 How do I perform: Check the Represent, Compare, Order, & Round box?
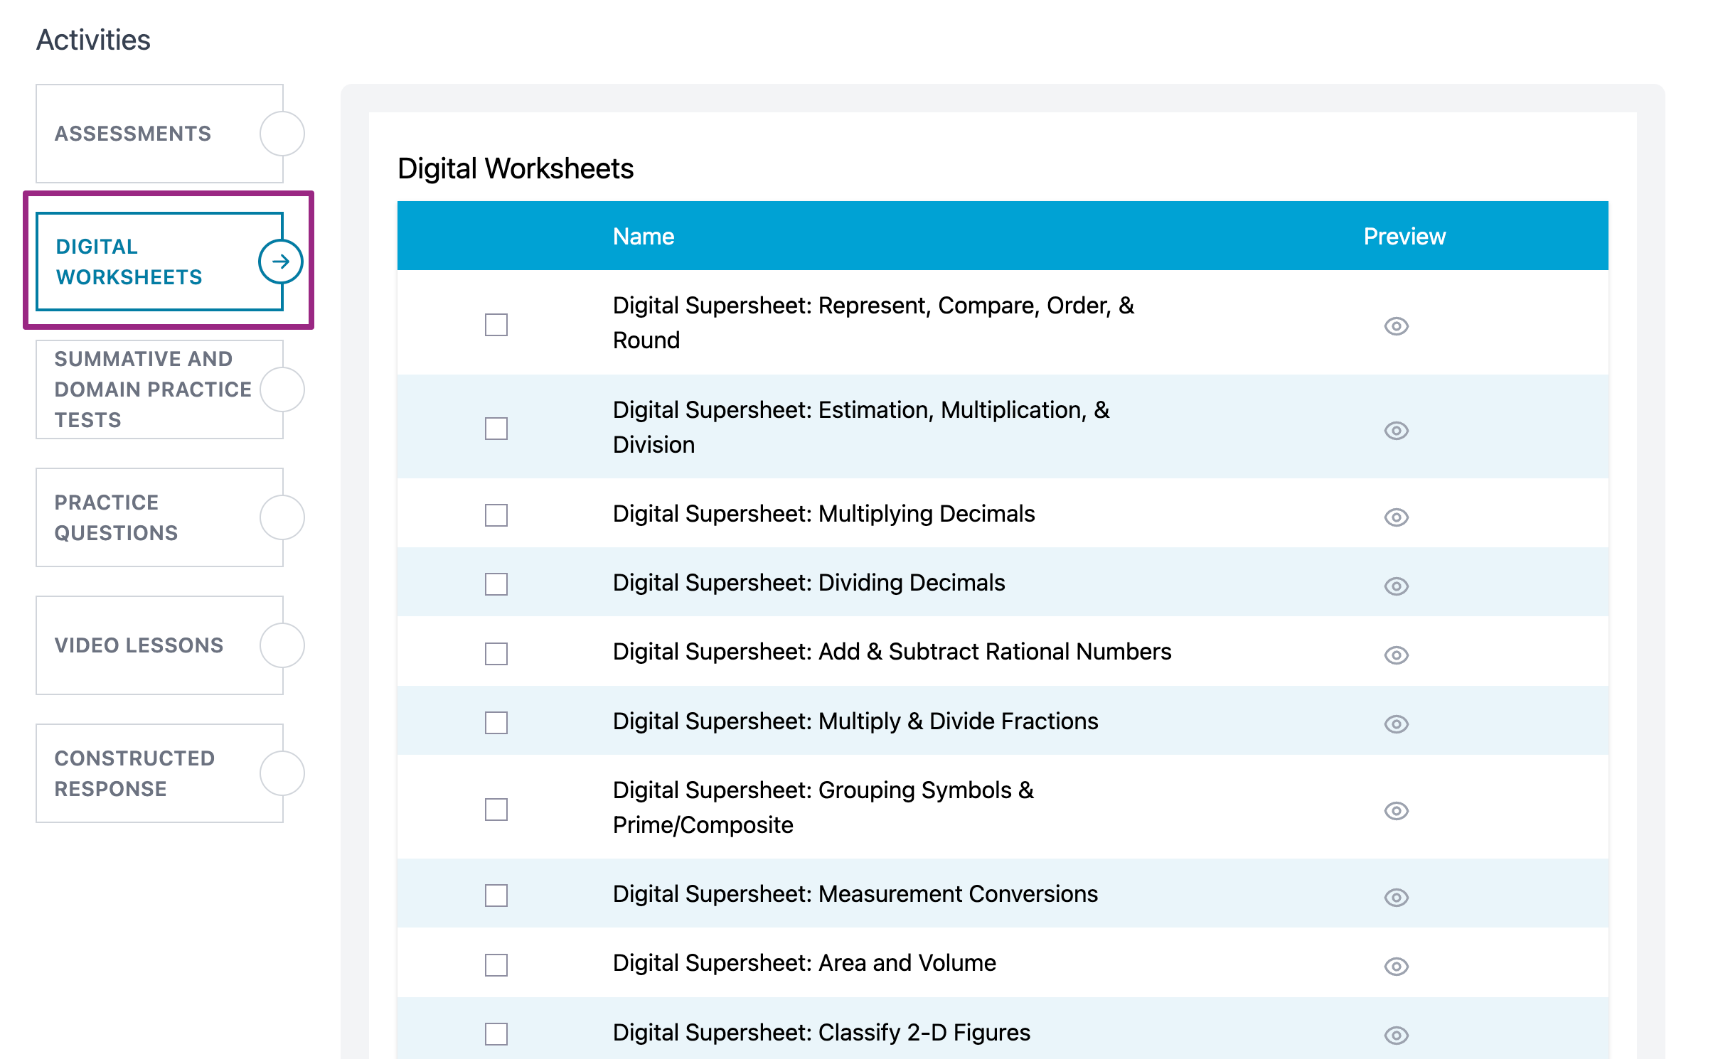tap(496, 325)
